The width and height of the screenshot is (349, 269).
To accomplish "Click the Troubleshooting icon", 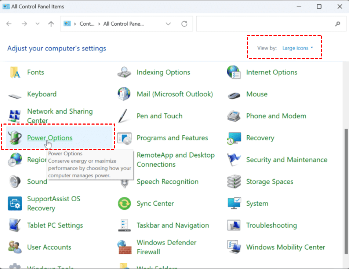I will pos(234,225).
